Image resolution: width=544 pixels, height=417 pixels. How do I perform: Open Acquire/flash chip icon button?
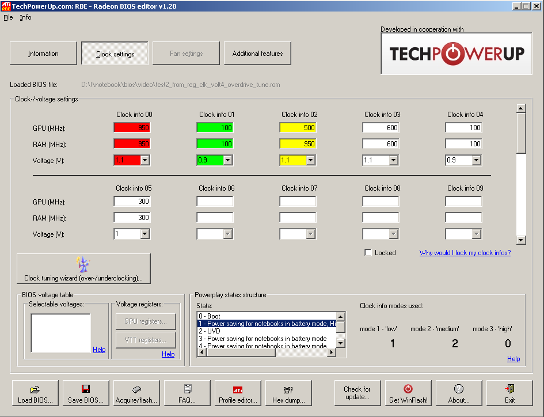[x=136, y=393]
